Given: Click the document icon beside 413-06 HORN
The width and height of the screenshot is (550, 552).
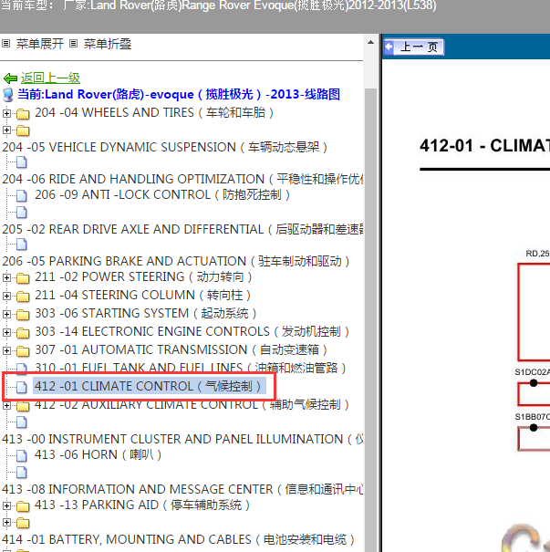Looking at the screenshot, I should [22, 455].
